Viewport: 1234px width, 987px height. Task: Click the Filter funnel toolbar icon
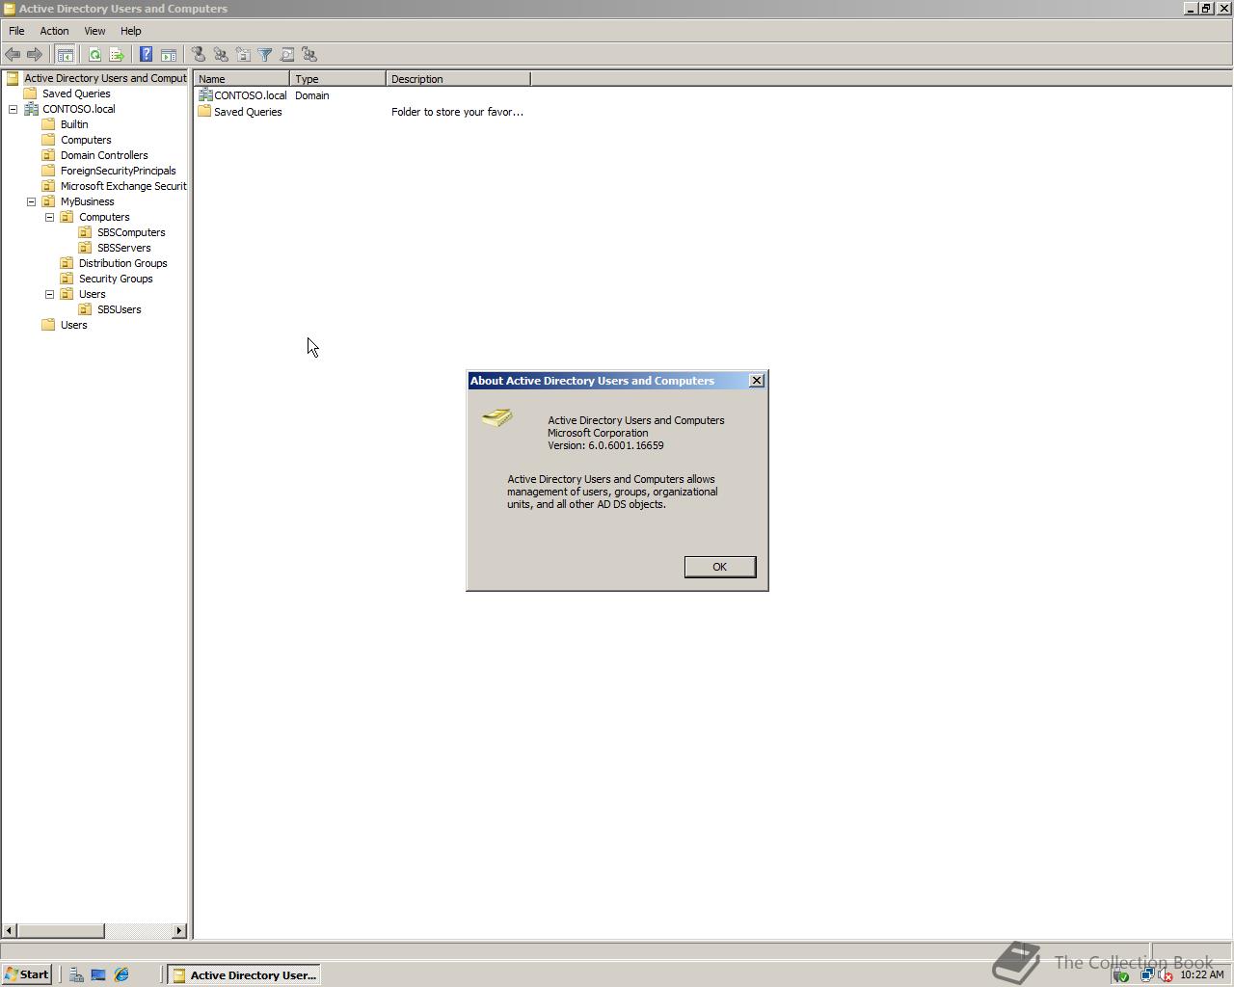(265, 55)
